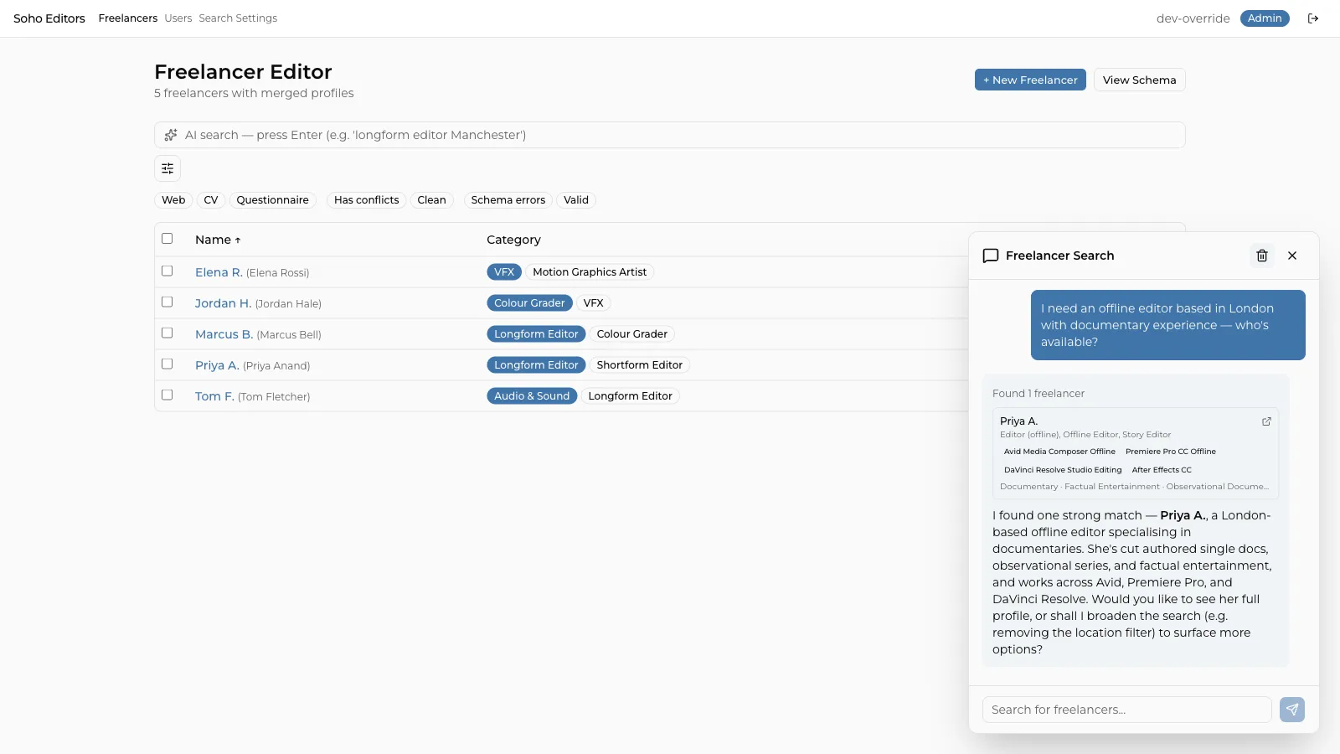
Task: Click the Category column header
Action: [513, 240]
